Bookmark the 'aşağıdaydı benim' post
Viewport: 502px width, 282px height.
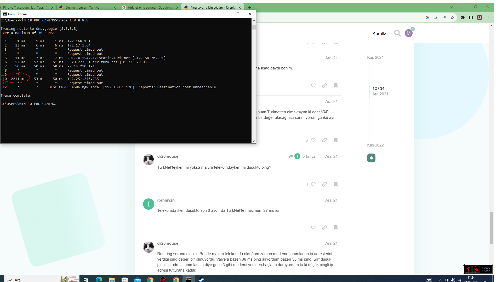[x=336, y=86]
